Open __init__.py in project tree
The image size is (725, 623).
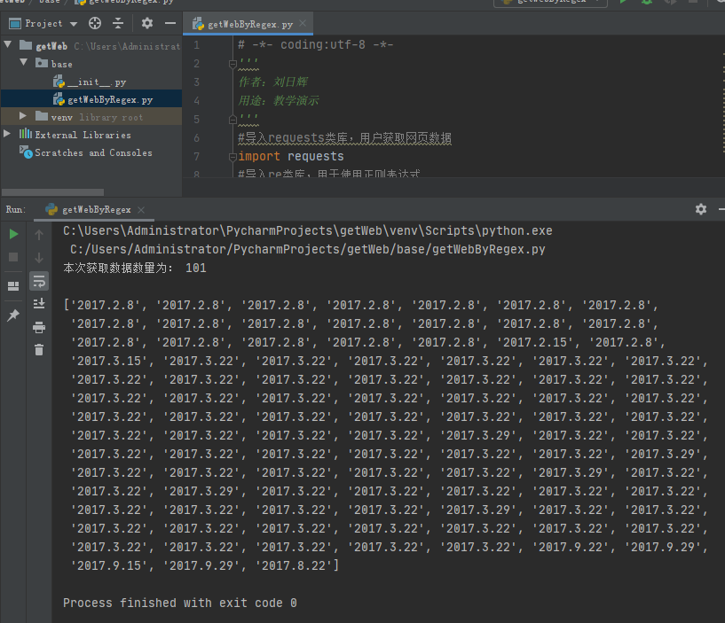click(x=96, y=82)
